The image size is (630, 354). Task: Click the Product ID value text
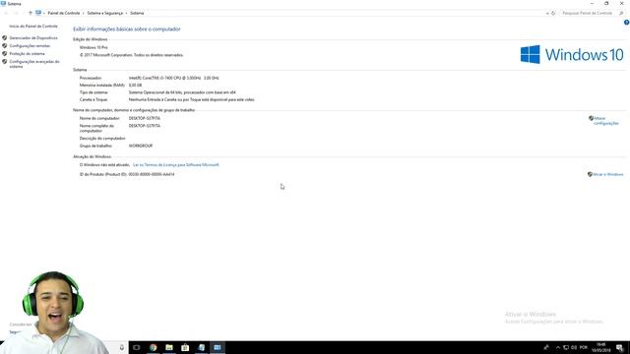(152, 175)
